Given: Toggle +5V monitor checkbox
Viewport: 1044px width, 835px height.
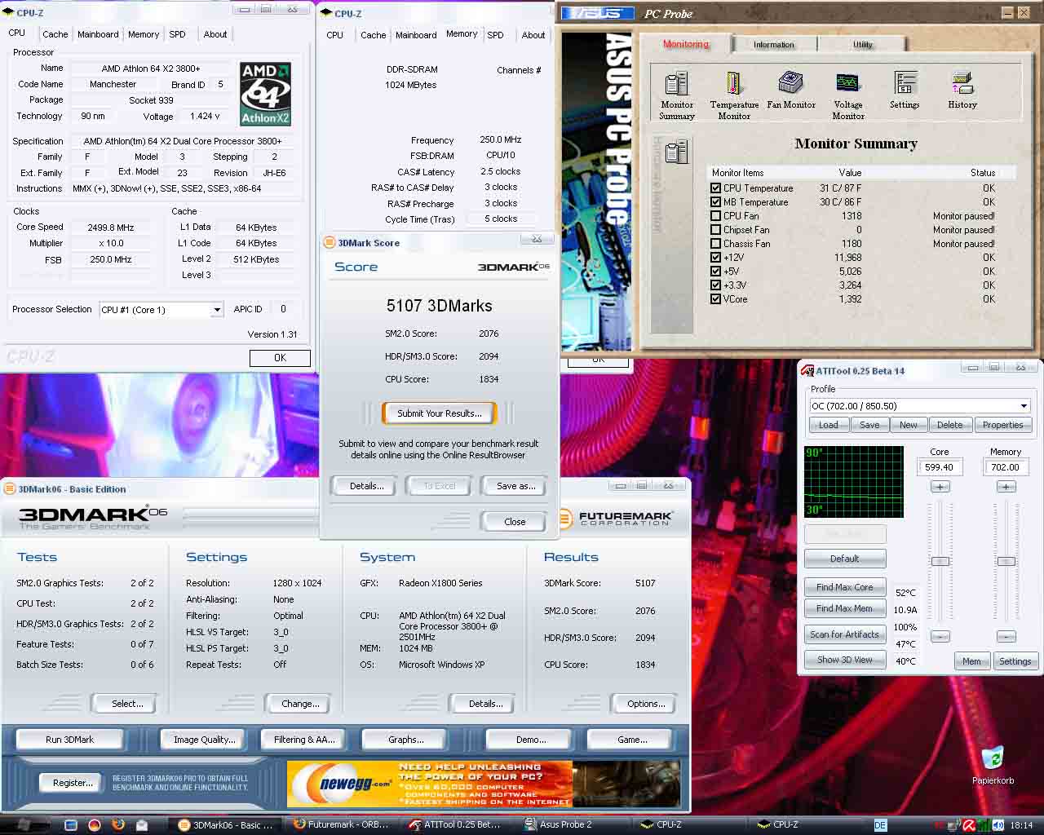Looking at the screenshot, I should pyautogui.click(x=715, y=272).
